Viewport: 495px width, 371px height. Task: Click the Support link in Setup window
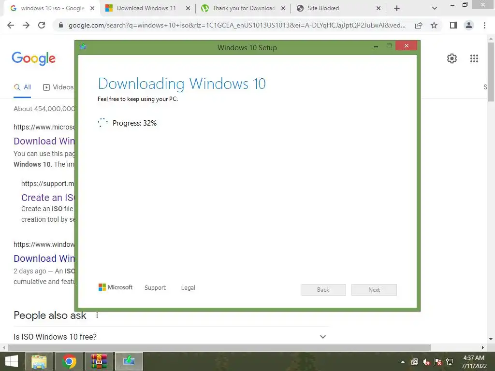coord(155,288)
